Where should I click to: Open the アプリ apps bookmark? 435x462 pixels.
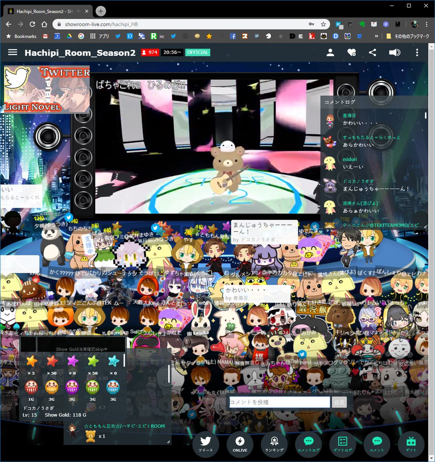99,36
